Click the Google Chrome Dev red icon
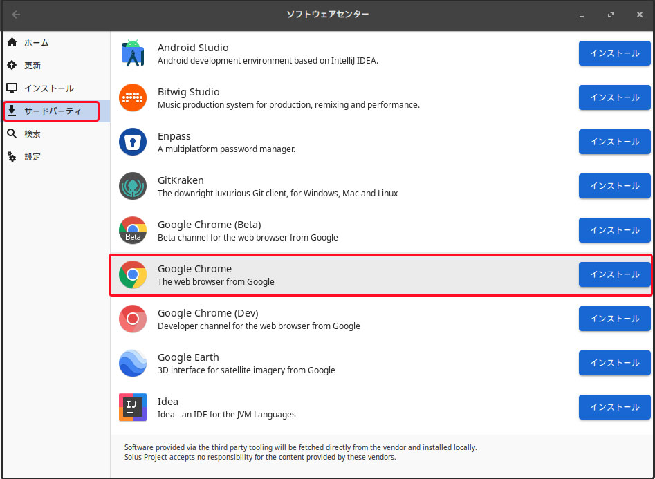Screen dimensions: 655x479 [132, 319]
